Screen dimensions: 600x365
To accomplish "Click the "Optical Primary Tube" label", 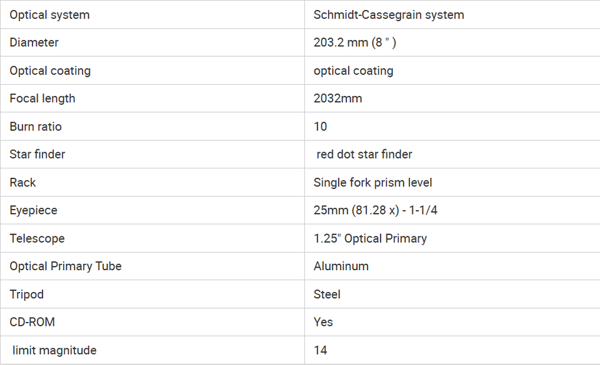I will click(x=66, y=266).
